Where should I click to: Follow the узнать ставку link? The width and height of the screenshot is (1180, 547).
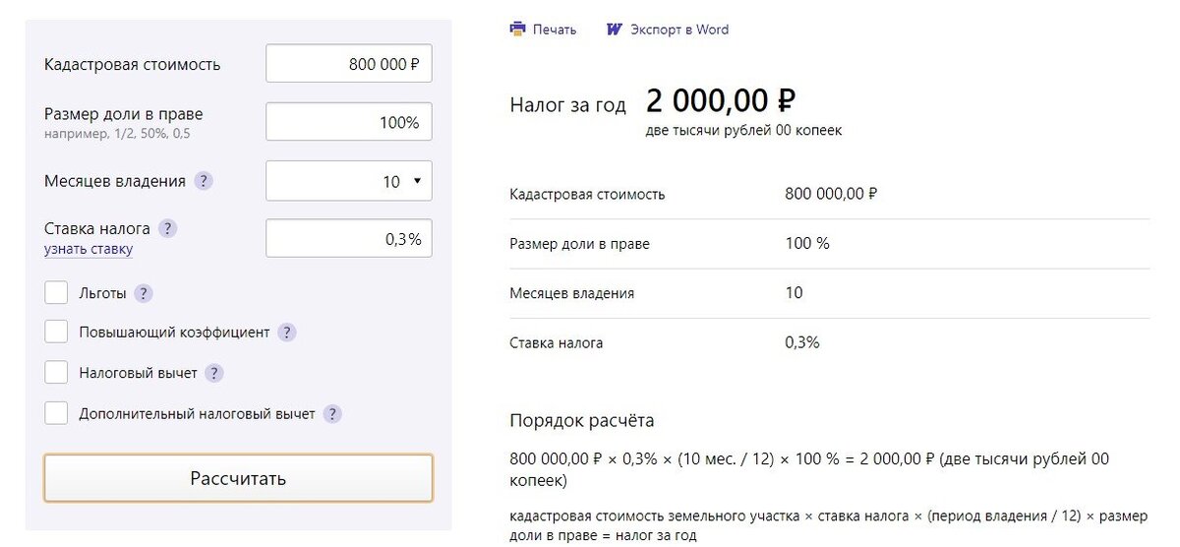[88, 249]
